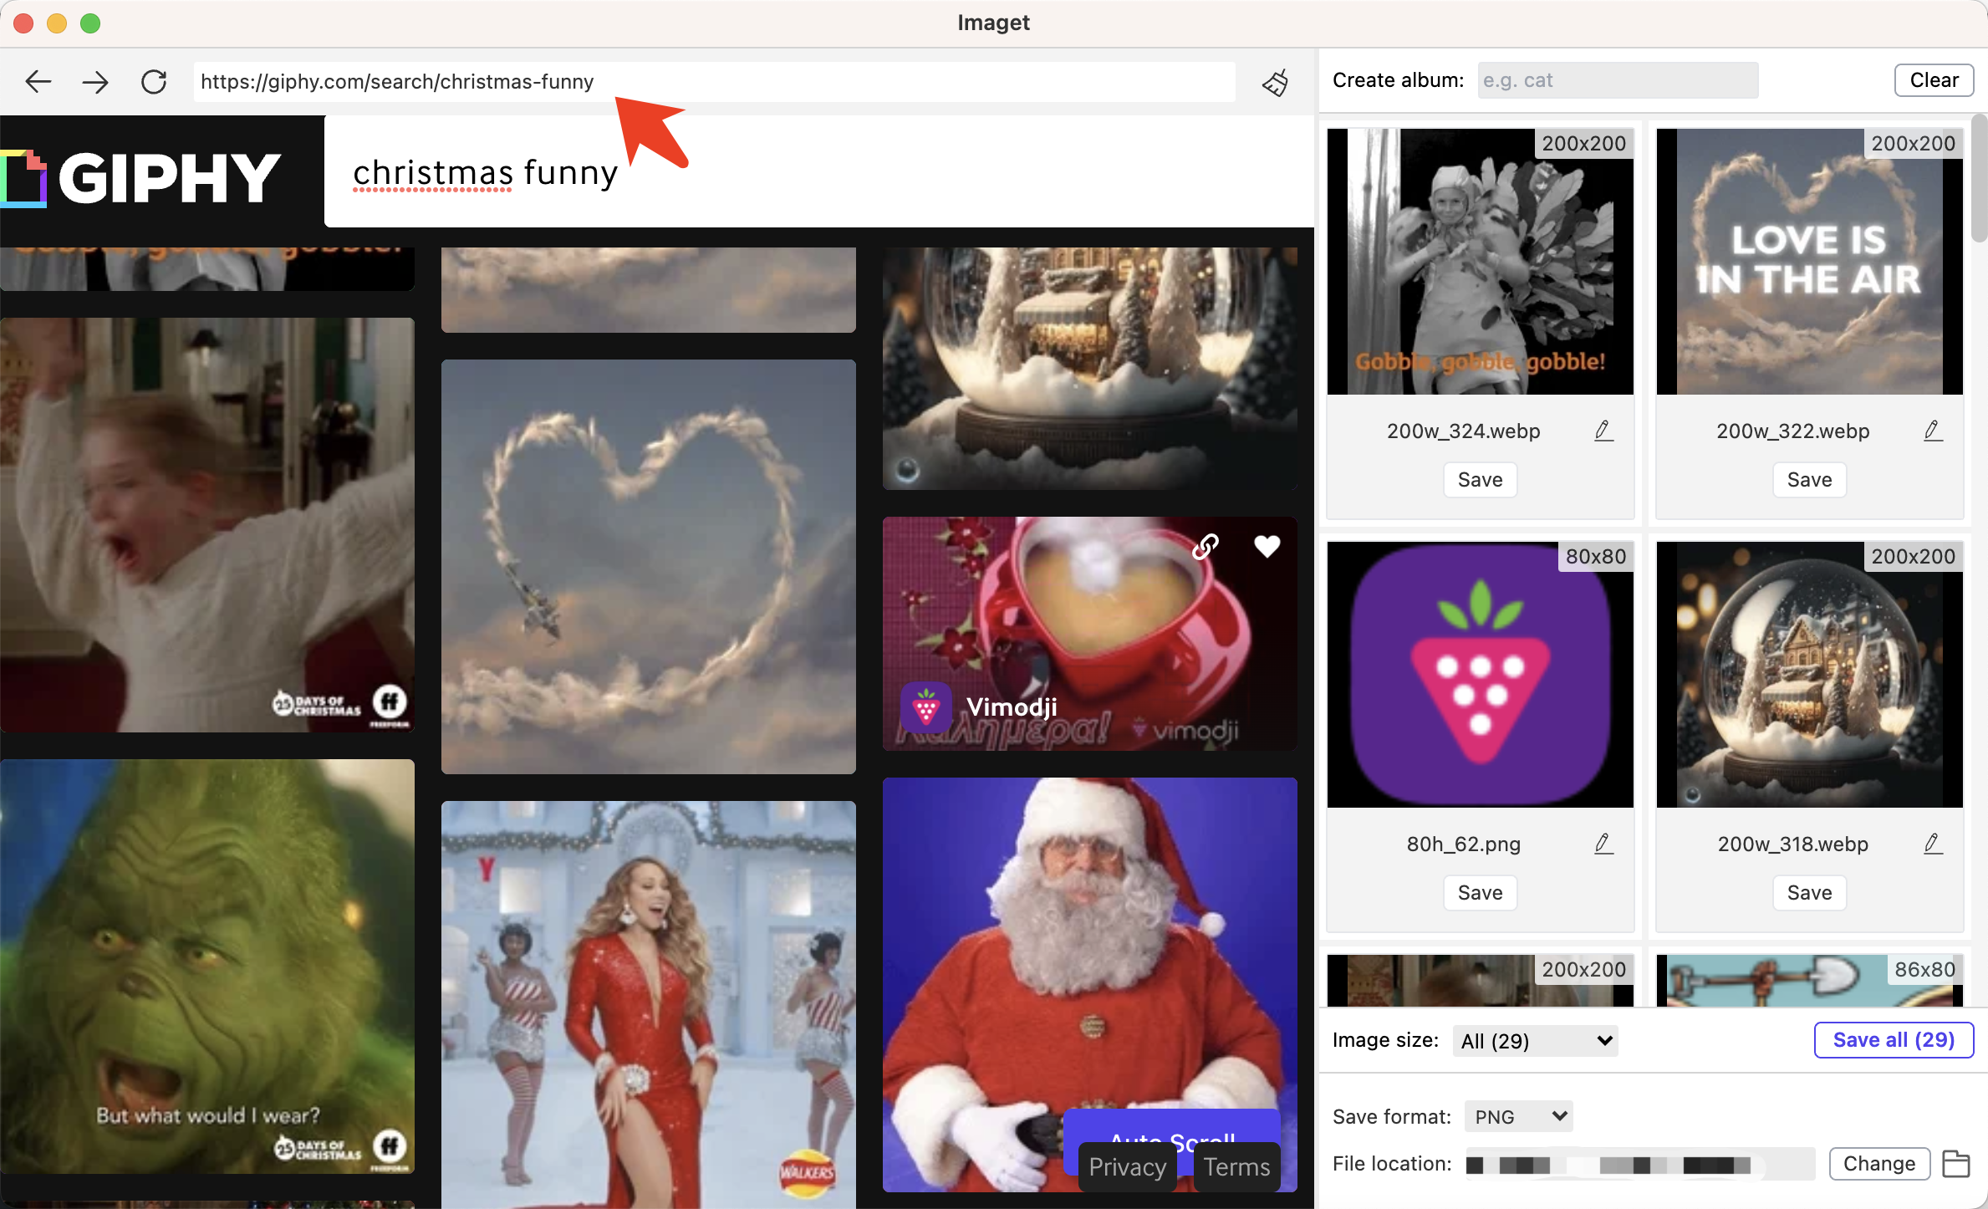1988x1209 pixels.
Task: Click the edit pencil icon next to 80h_62.png
Action: point(1602,844)
